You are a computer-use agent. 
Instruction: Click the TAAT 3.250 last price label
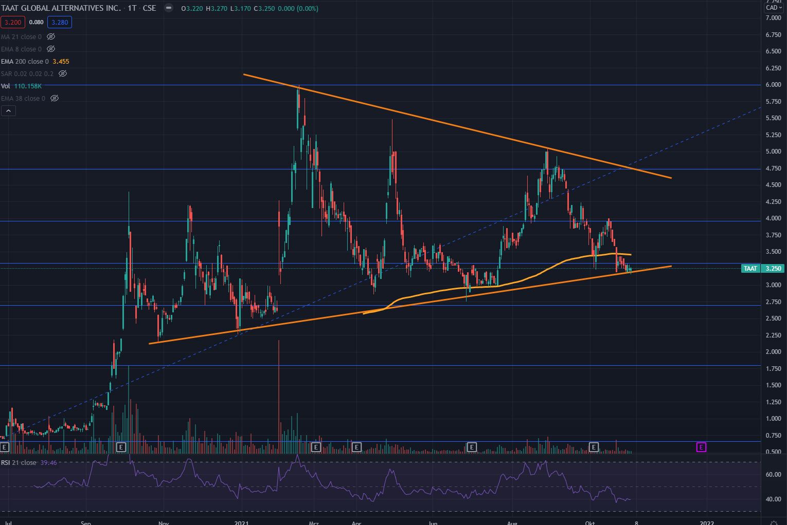[762, 269]
